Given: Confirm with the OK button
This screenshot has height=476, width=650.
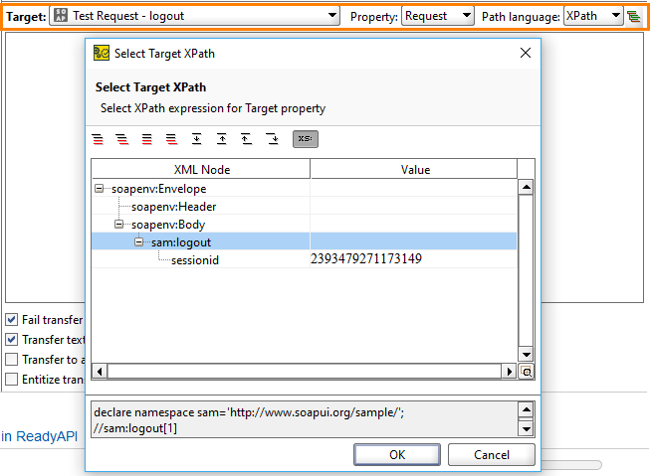Looking at the screenshot, I should click(397, 454).
